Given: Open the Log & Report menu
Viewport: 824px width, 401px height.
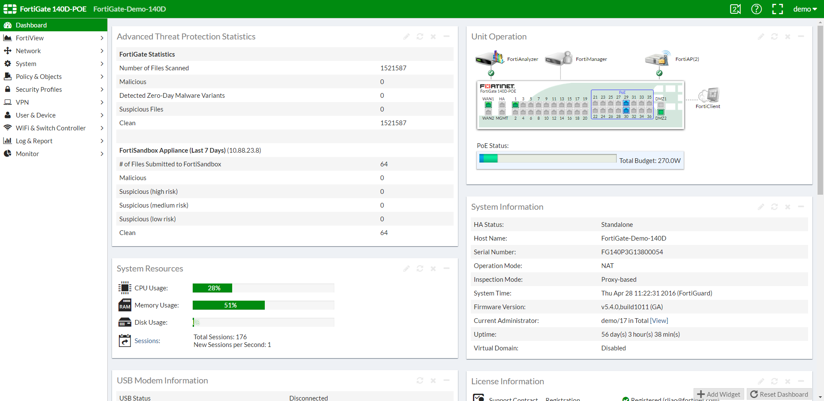Looking at the screenshot, I should pyautogui.click(x=54, y=141).
